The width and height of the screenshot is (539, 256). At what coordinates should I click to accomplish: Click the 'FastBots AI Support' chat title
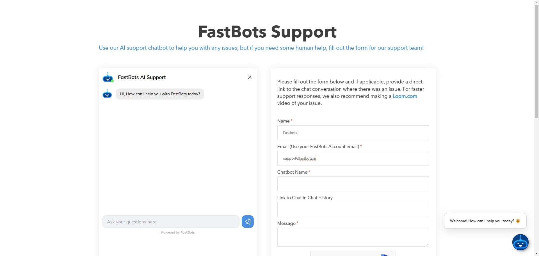(x=142, y=77)
